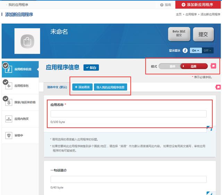The height and width of the screenshot is (195, 222).
Task: Click pink comment icon beside mode switch
Action: coord(213,66)
